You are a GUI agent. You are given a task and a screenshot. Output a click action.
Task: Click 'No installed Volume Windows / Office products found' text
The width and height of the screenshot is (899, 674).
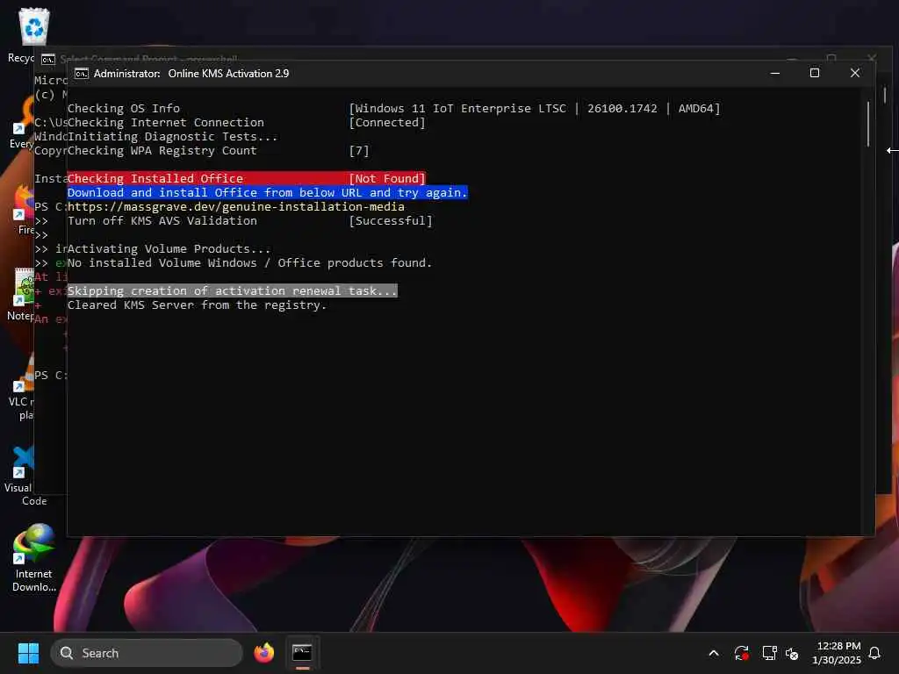[x=249, y=263]
